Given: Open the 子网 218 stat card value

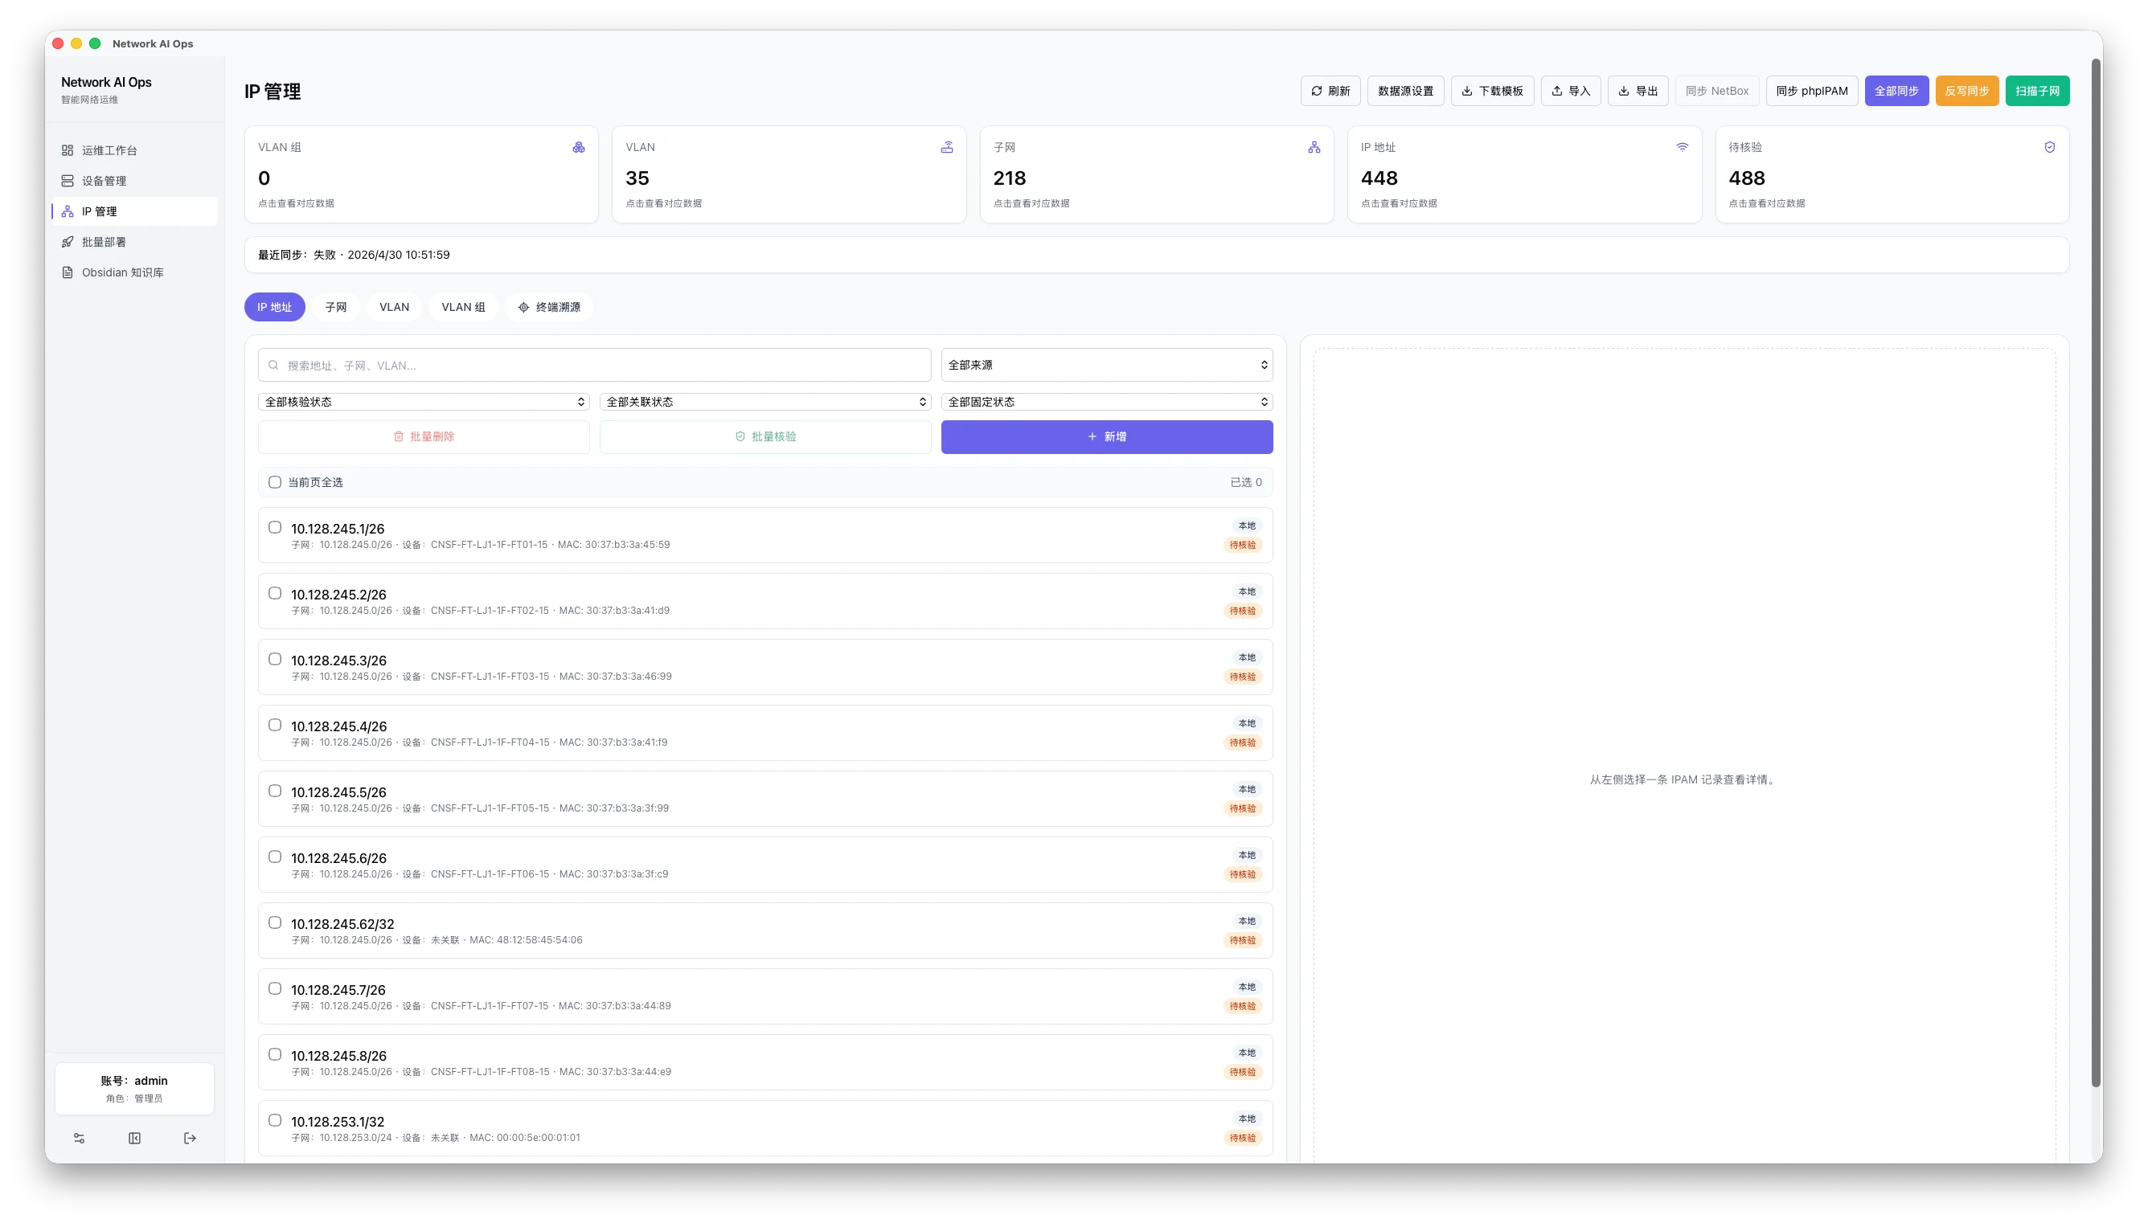Looking at the screenshot, I should [x=1009, y=178].
